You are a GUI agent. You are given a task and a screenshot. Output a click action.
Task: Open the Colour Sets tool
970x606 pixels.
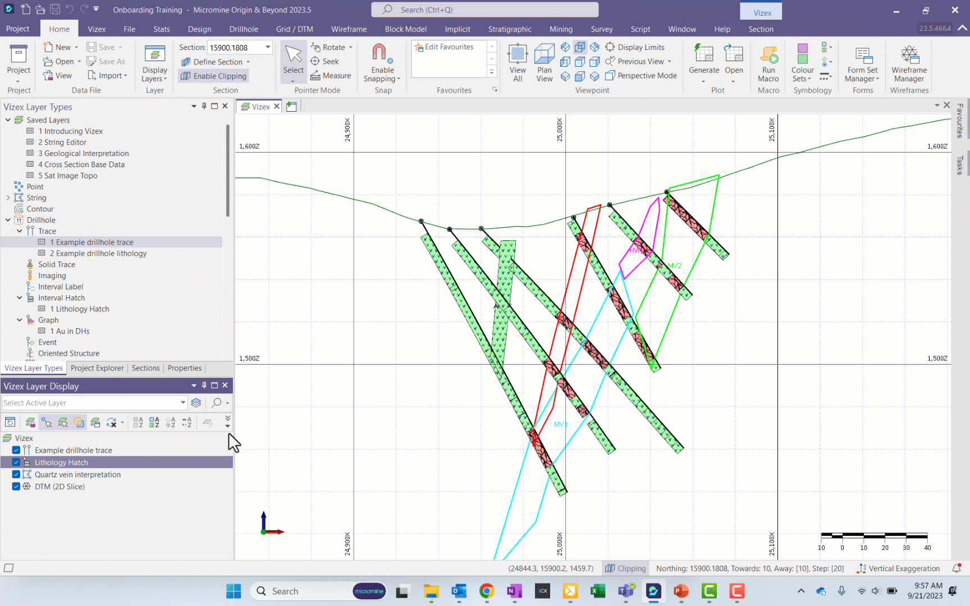pos(802,62)
